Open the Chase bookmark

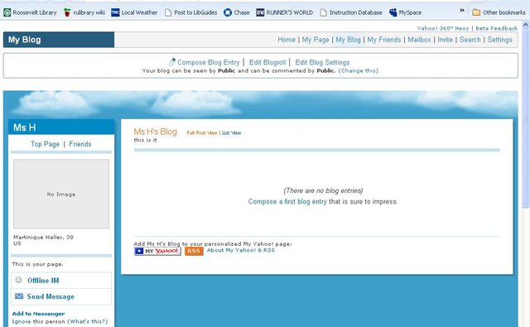(237, 12)
